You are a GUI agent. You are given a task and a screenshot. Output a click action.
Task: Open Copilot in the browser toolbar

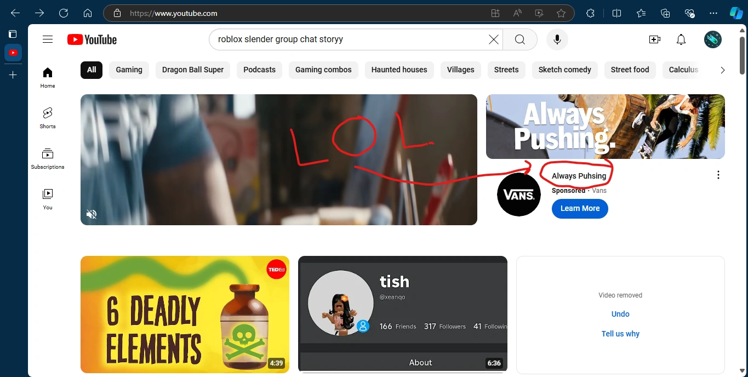[735, 13]
